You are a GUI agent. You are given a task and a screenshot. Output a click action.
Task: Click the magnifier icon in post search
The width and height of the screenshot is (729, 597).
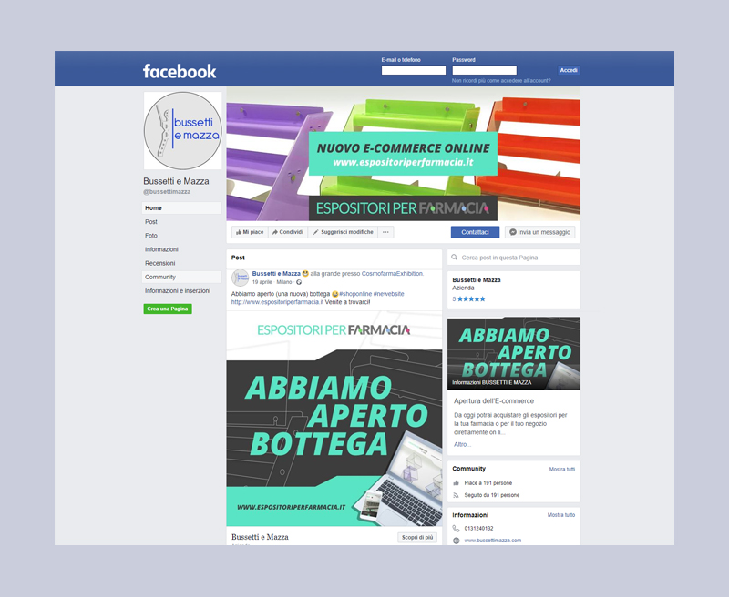[x=455, y=258]
